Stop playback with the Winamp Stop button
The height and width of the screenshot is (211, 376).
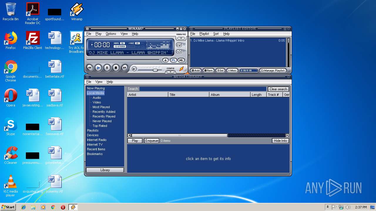116,68
